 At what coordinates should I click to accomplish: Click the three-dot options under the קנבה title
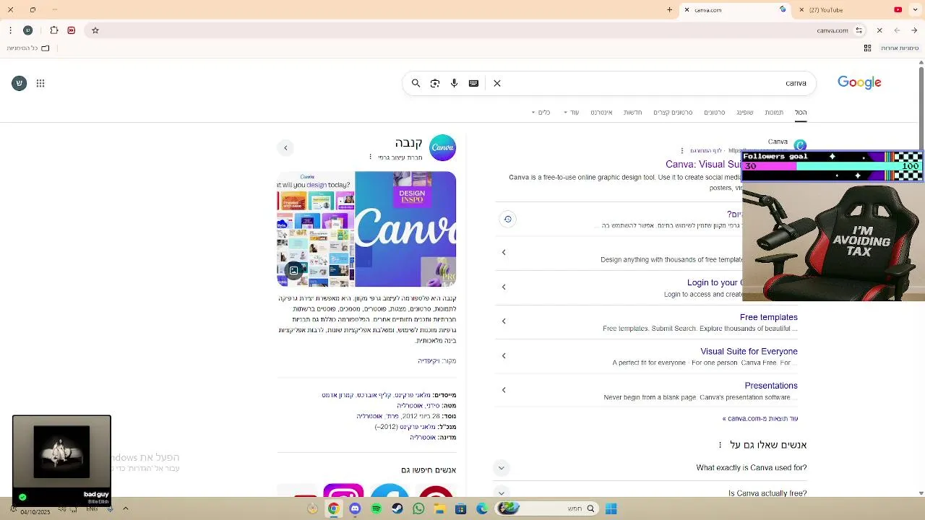(371, 157)
